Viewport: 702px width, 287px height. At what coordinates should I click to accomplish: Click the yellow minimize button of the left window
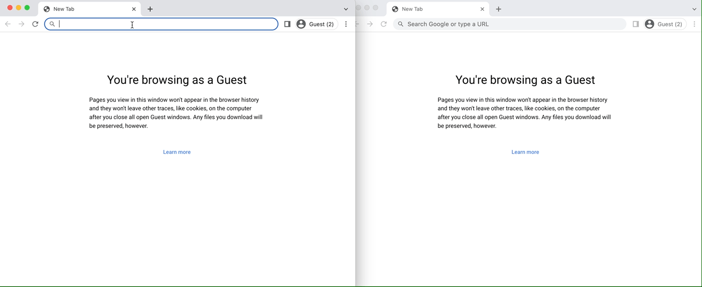[x=18, y=8]
